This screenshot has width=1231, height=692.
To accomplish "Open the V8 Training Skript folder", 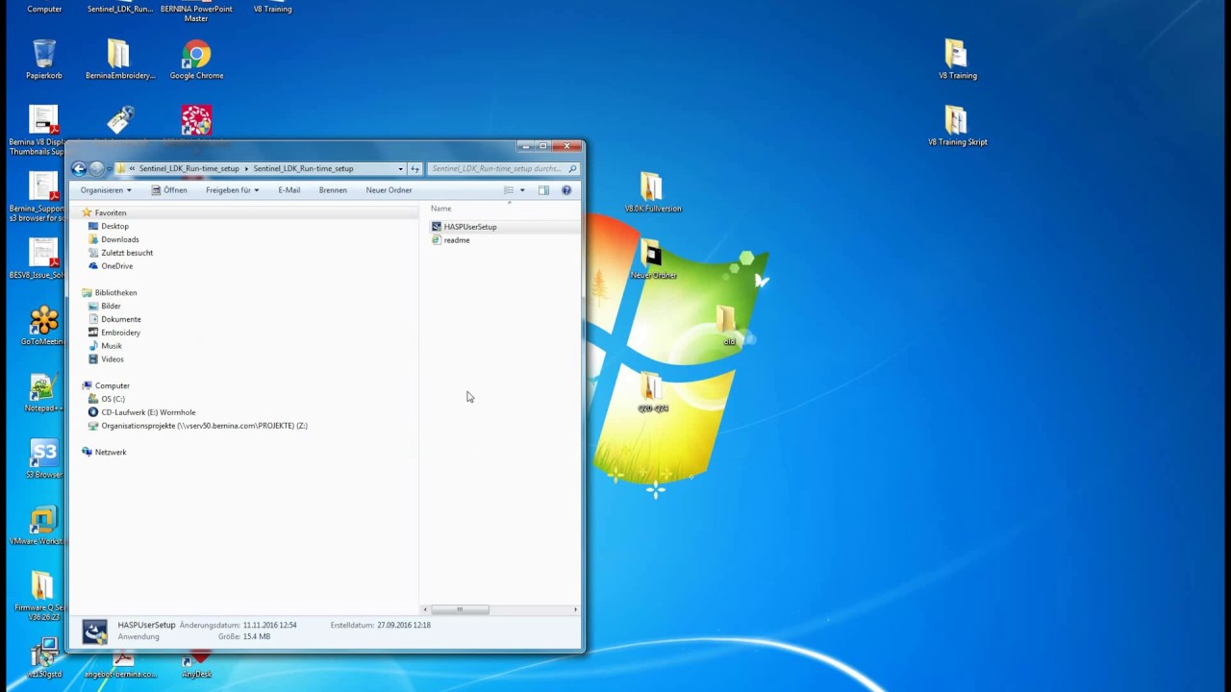I will (957, 126).
